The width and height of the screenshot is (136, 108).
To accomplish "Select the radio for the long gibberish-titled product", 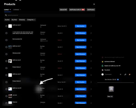I will pyautogui.click(x=6, y=33).
